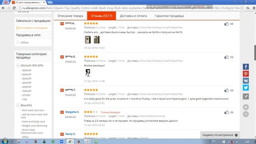The height and width of the screenshot is (144, 256).
Task: Bookmark page with star icon
Action: 242,8
